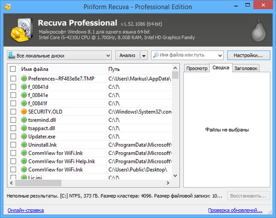Click the magnifier icon in the search box
Viewport: 276px width, 218px height.
coord(157,56)
